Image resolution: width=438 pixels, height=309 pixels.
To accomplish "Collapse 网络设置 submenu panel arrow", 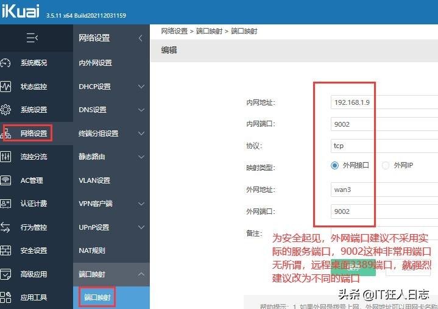I will coord(141,38).
